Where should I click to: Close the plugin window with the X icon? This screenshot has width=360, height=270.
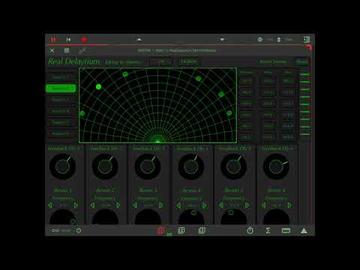[52, 50]
